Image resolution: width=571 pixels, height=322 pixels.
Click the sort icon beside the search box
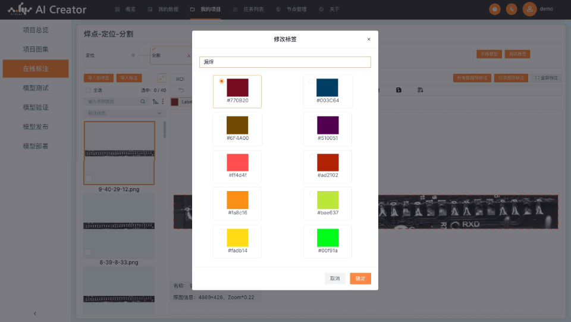pyautogui.click(x=155, y=102)
